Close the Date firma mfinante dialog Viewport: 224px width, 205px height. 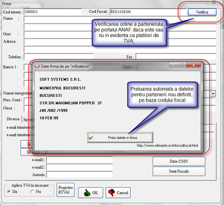click(x=193, y=65)
